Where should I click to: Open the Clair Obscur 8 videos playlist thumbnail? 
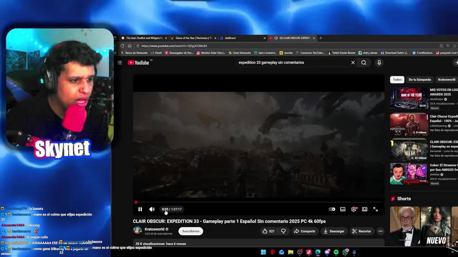pos(409,125)
